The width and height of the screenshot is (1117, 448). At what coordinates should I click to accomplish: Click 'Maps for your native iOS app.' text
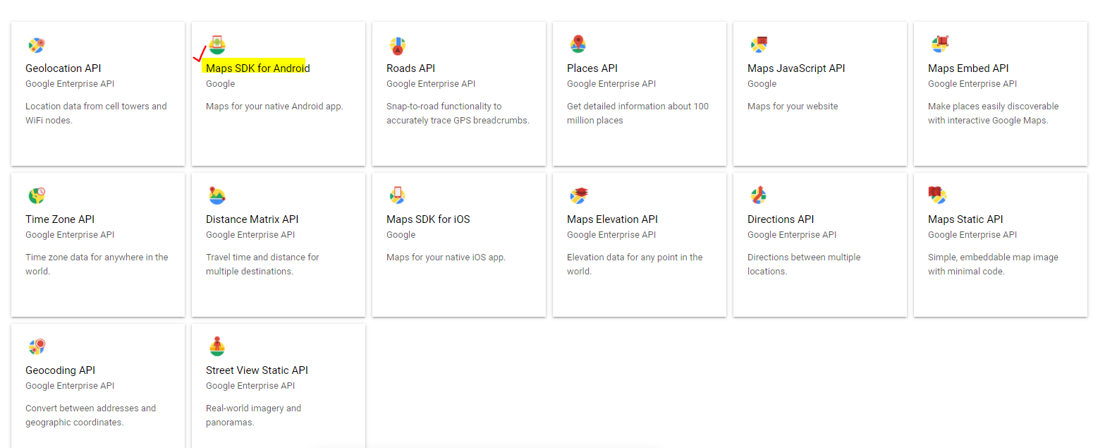point(446,258)
